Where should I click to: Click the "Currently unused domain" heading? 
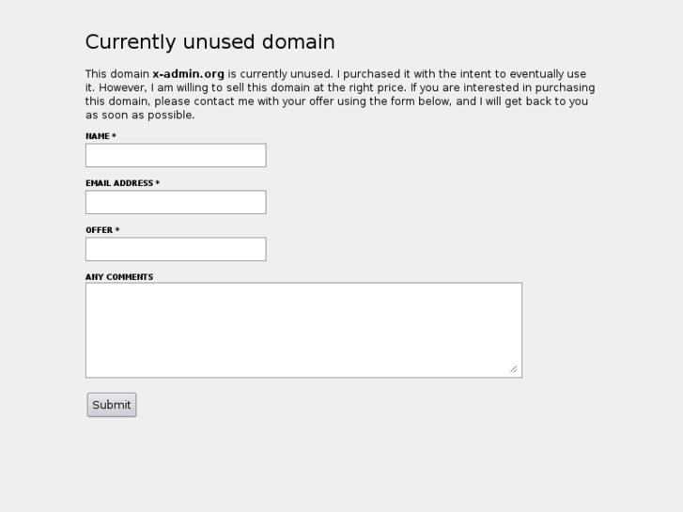210,42
